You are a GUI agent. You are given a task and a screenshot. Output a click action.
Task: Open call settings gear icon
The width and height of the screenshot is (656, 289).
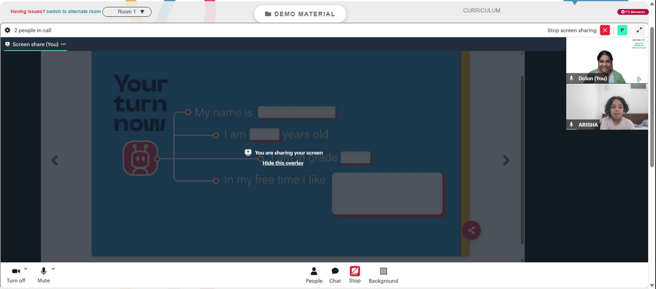(x=7, y=30)
